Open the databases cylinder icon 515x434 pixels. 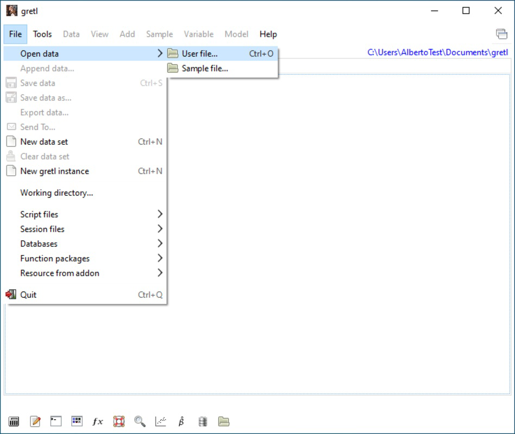coord(203,421)
